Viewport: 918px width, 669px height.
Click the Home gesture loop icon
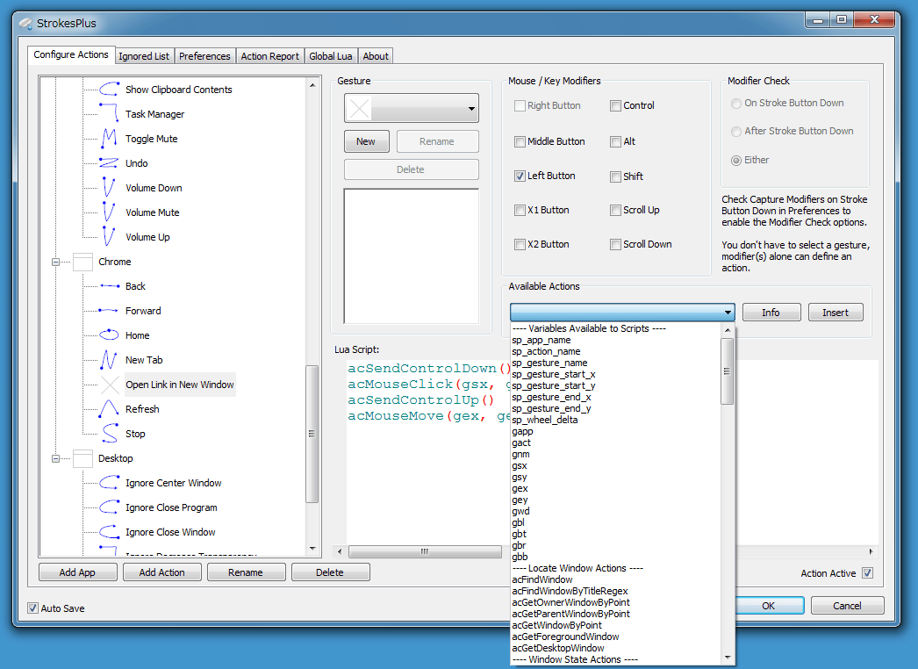coord(110,335)
